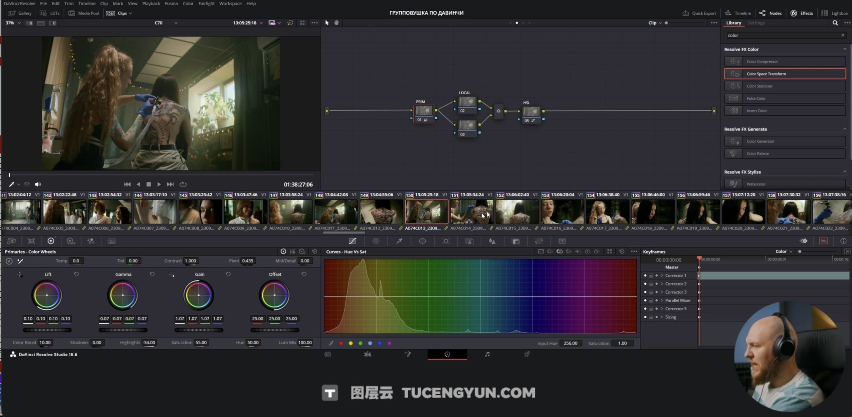This screenshot has height=417, width=852.
Task: Collapse Resolve FX Color section
Action: pos(845,49)
